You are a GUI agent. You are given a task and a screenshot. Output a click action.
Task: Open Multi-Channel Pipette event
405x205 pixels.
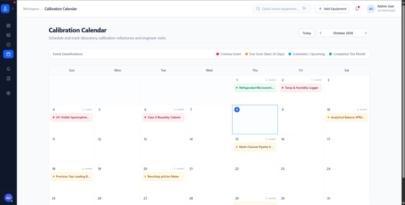pos(255,147)
